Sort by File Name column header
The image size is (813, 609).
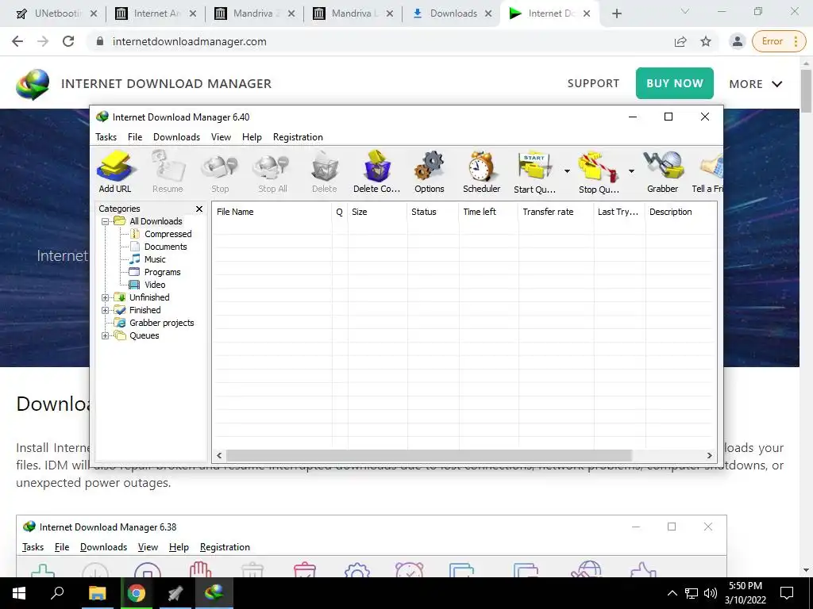coord(272,212)
